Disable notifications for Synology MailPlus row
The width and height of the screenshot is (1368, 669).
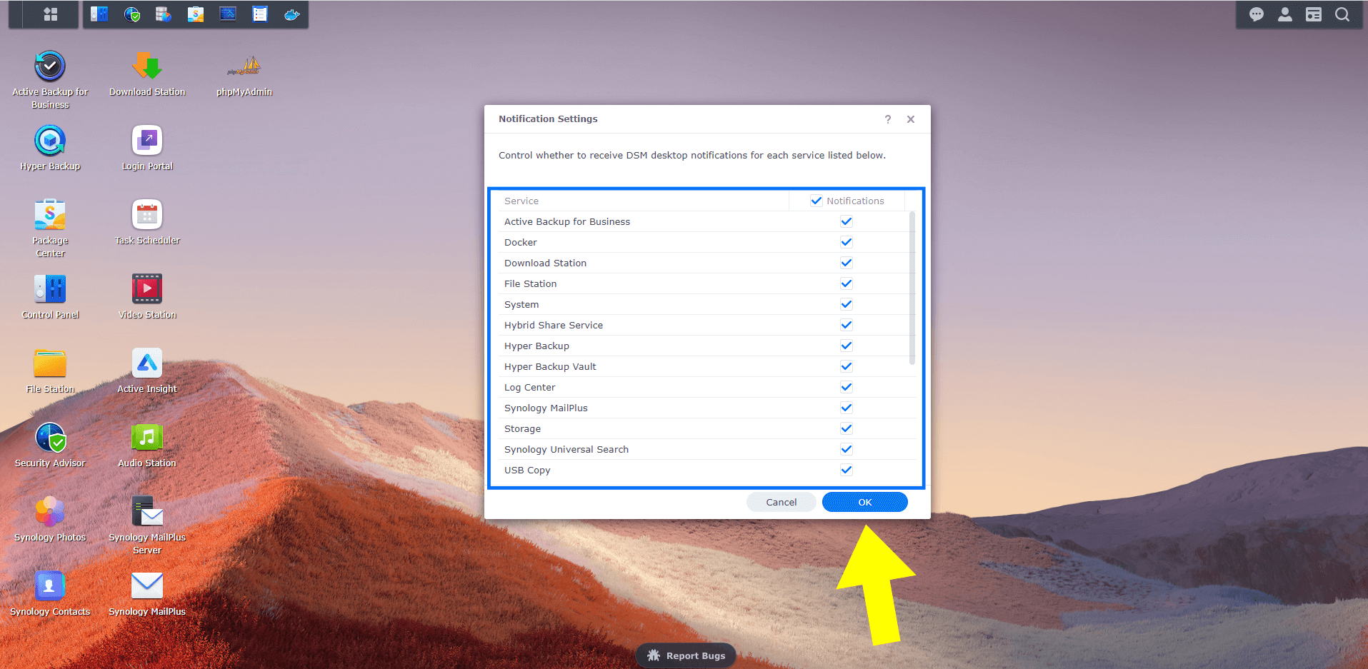(847, 408)
